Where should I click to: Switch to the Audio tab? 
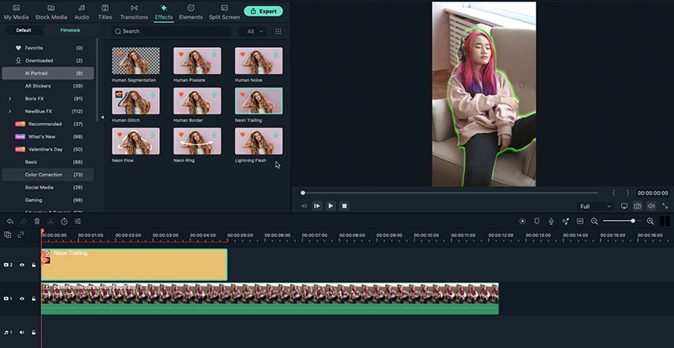coord(82,13)
